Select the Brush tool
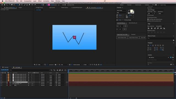 tap(25, 5)
